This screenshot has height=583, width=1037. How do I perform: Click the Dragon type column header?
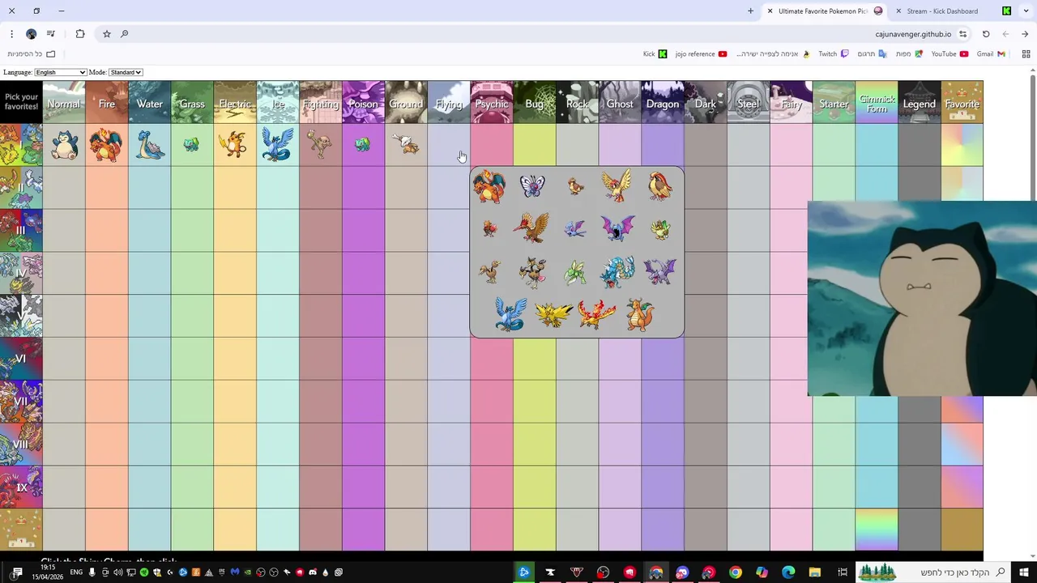(663, 102)
